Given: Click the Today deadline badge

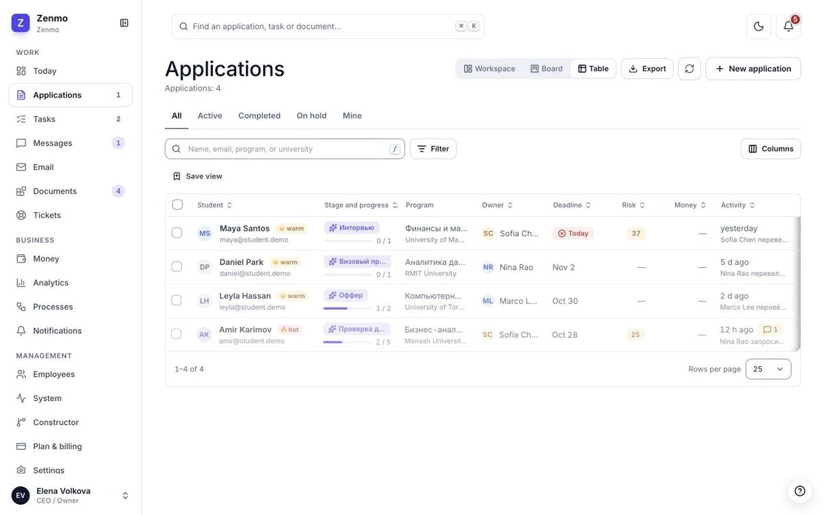Looking at the screenshot, I should [573, 233].
